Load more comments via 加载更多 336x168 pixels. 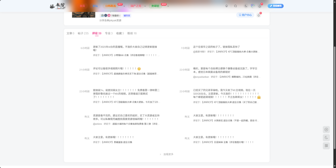tap(167, 154)
